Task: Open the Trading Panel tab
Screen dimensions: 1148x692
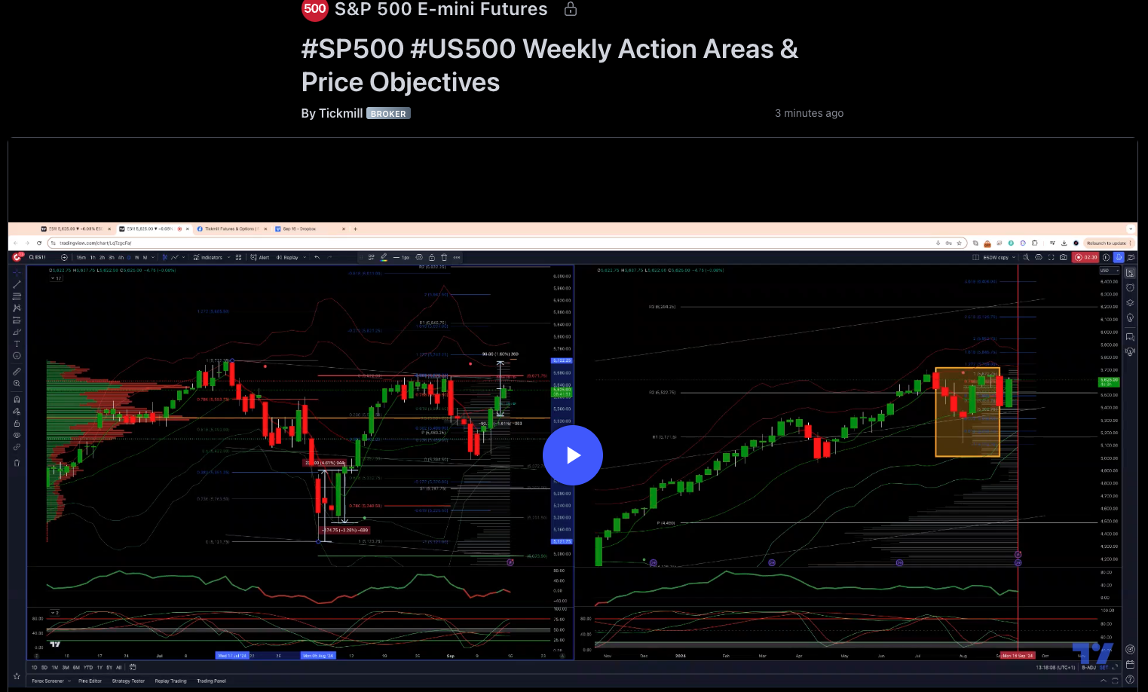Action: 211,681
